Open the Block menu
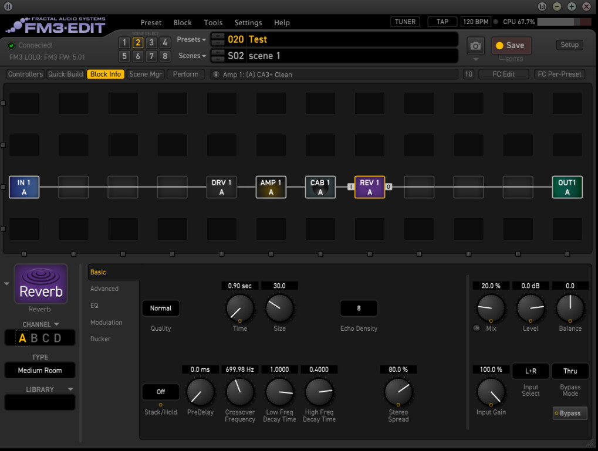This screenshot has width=598, height=451. 183,22
